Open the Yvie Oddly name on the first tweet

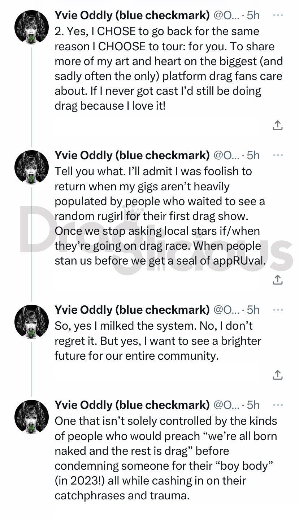(x=132, y=16)
